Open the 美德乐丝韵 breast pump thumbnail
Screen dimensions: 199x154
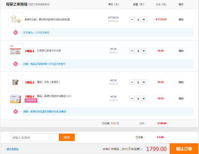[16, 19]
